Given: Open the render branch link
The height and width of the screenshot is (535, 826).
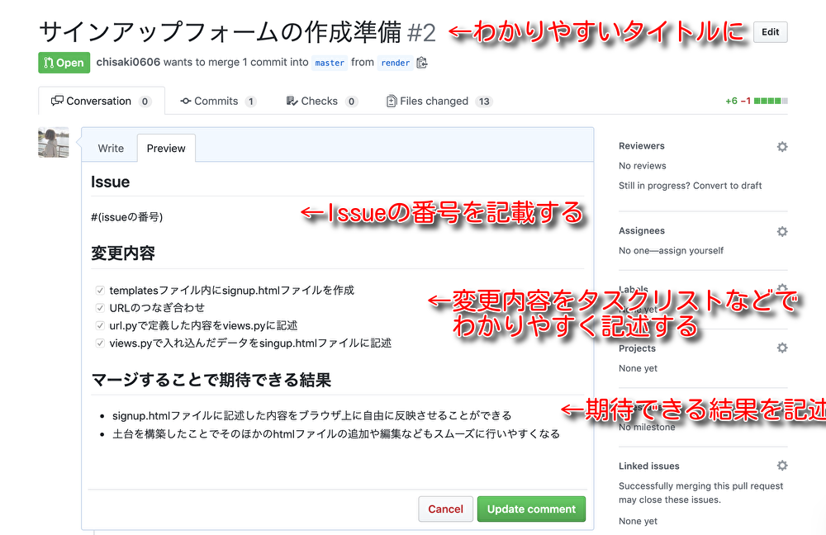Looking at the screenshot, I should [x=395, y=63].
